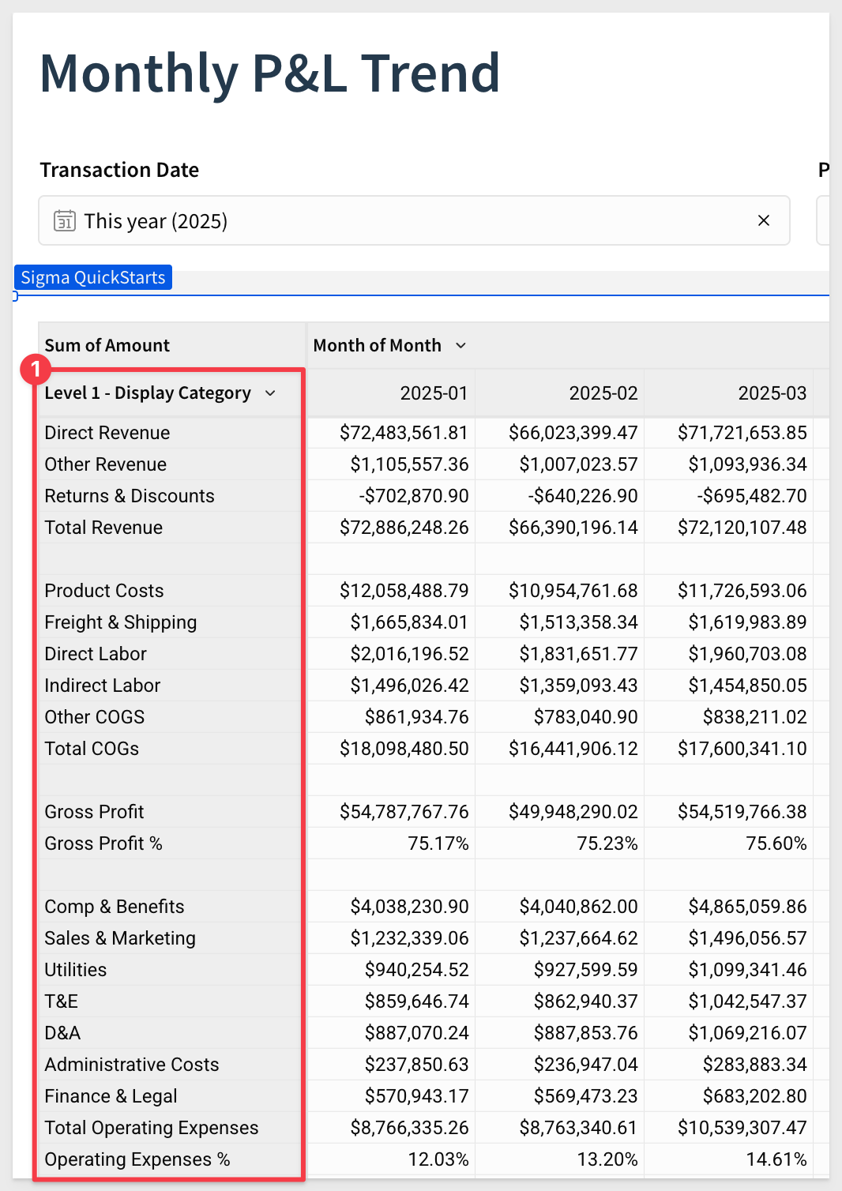Click the Utilities row label
This screenshot has width=842, height=1191.
(x=76, y=970)
